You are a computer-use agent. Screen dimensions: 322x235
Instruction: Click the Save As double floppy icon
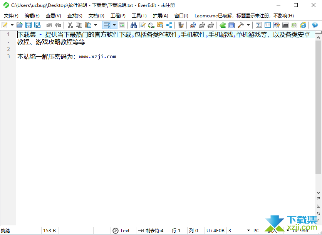tap(37, 25)
